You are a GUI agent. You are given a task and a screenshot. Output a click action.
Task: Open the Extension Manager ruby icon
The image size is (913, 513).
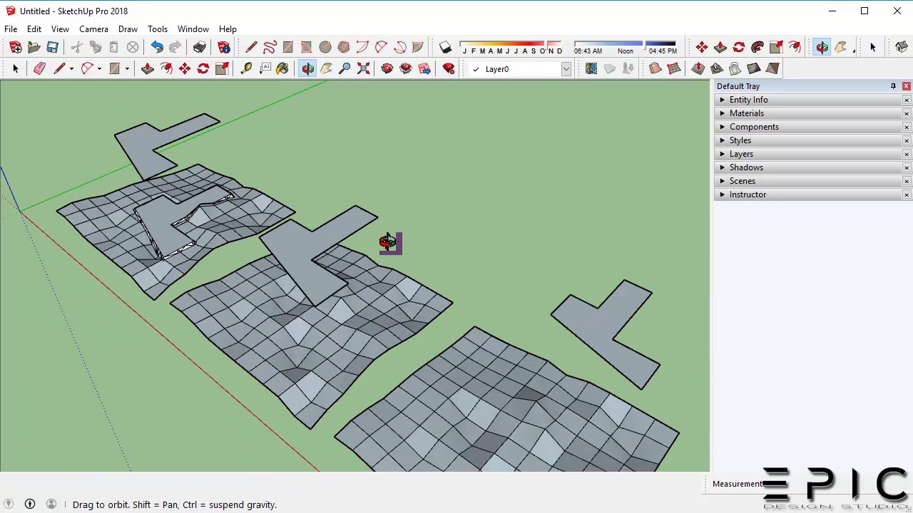pyautogui.click(x=449, y=68)
